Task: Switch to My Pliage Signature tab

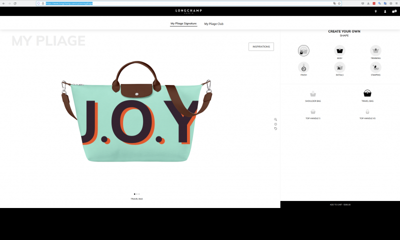Action: (x=183, y=23)
